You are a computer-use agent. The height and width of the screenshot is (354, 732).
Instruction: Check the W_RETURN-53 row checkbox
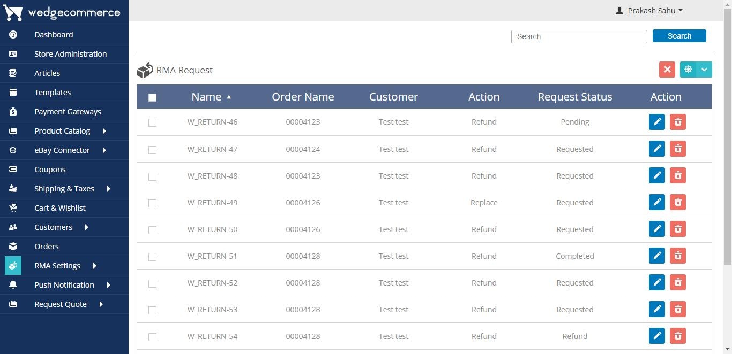click(x=152, y=310)
